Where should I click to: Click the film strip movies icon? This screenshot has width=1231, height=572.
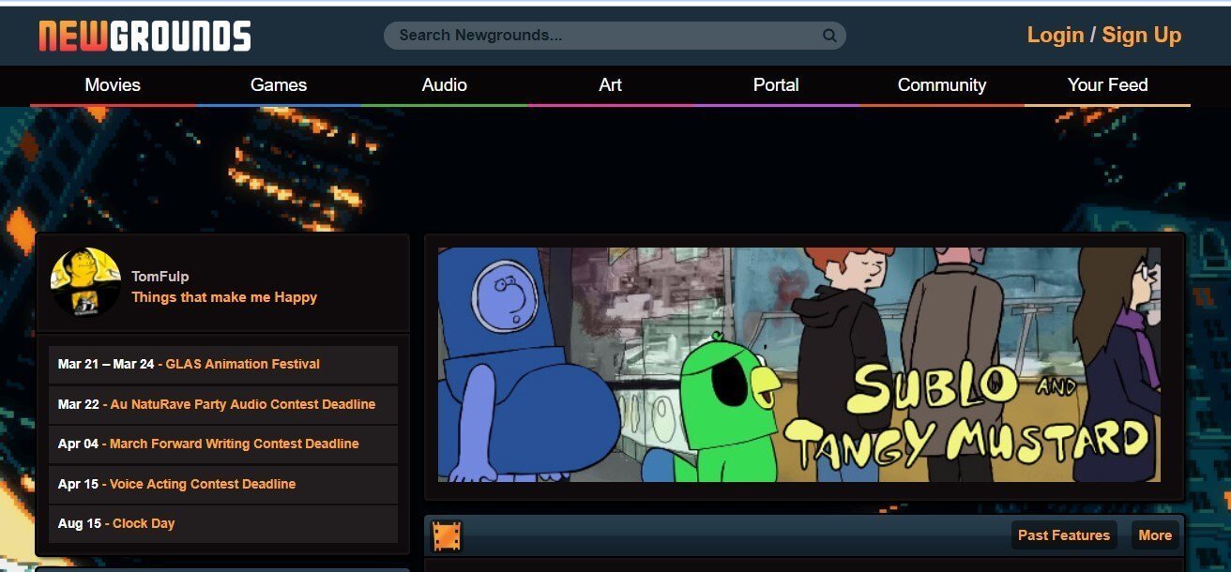coord(447,535)
